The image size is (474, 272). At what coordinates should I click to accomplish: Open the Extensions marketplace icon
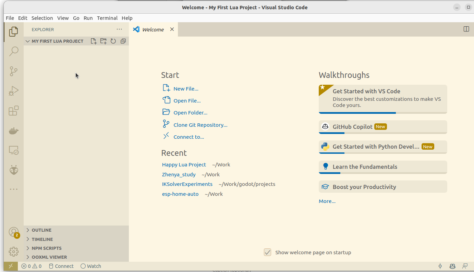point(14,111)
